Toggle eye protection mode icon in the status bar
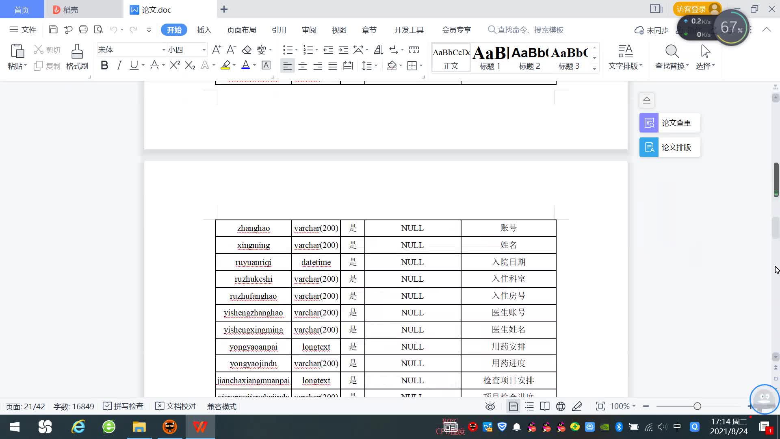780x439 pixels. click(490, 406)
